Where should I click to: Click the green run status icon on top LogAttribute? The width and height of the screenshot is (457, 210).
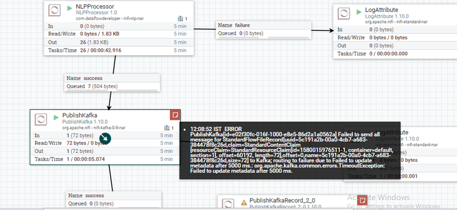tap(359, 12)
